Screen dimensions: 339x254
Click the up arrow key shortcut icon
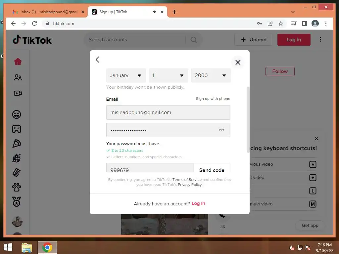click(313, 164)
